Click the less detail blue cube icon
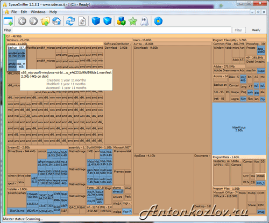Viewport: 269px width, 223px height. (96, 21)
